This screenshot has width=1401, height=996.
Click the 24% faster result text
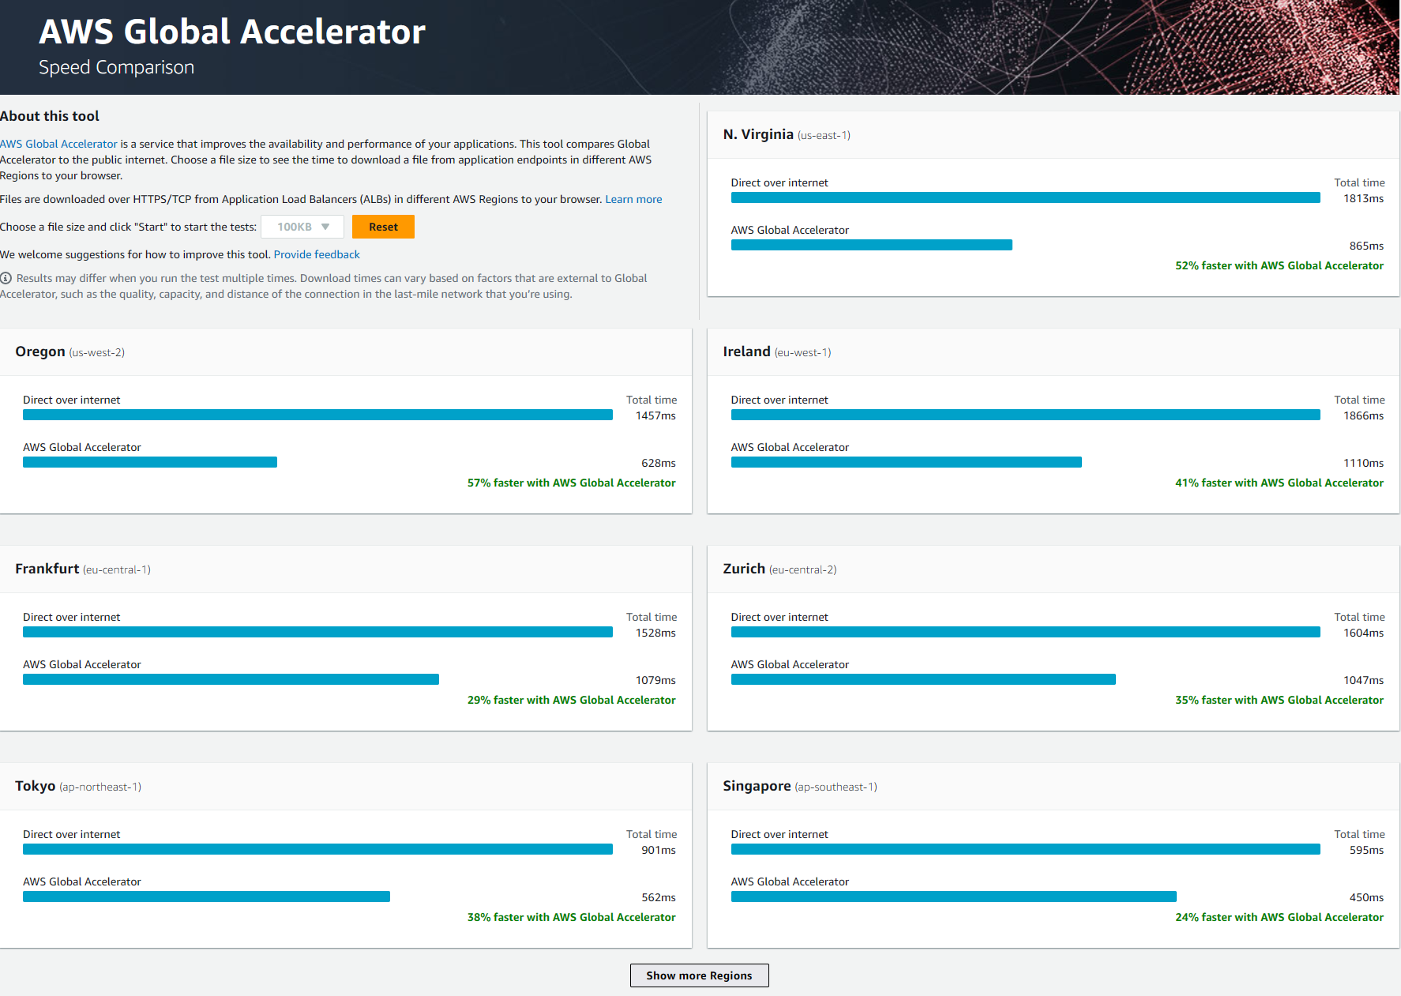coord(1279,917)
